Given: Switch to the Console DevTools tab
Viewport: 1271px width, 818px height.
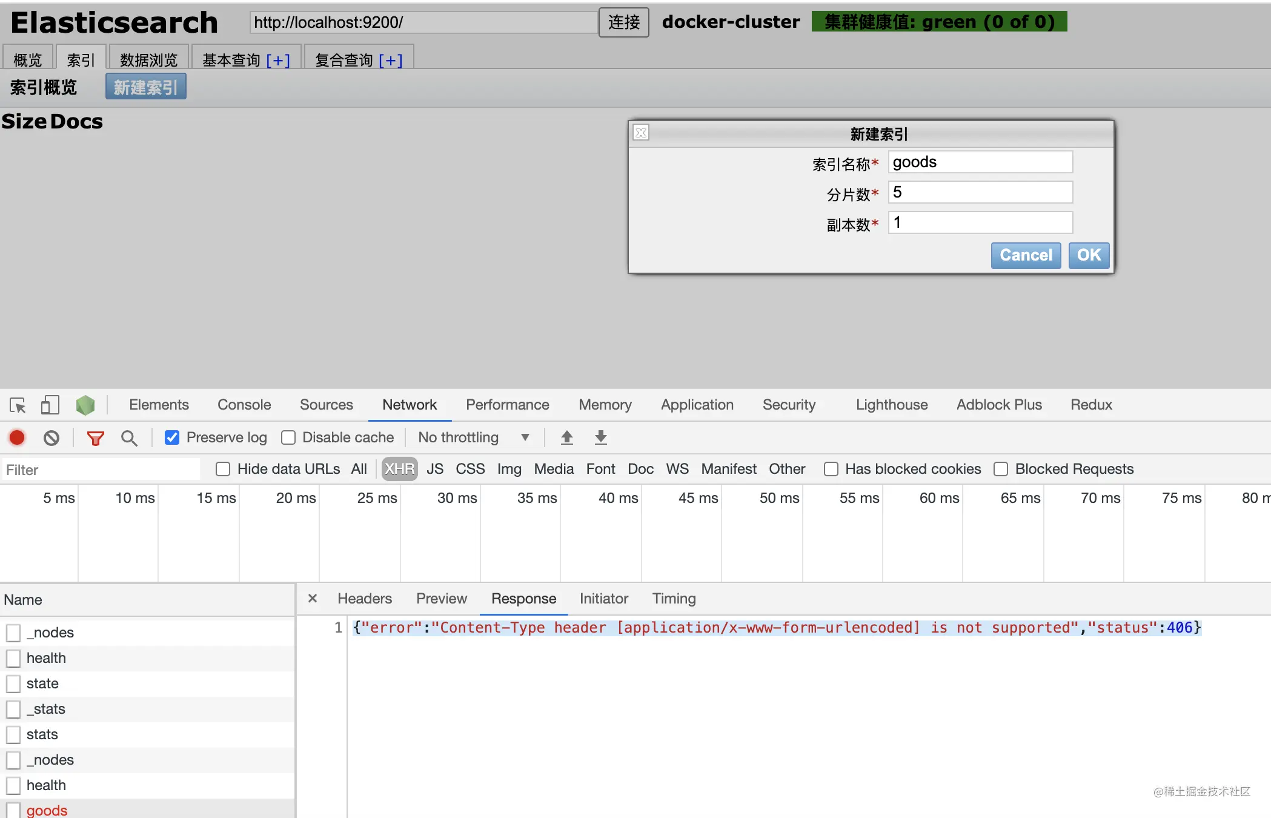Looking at the screenshot, I should [244, 405].
